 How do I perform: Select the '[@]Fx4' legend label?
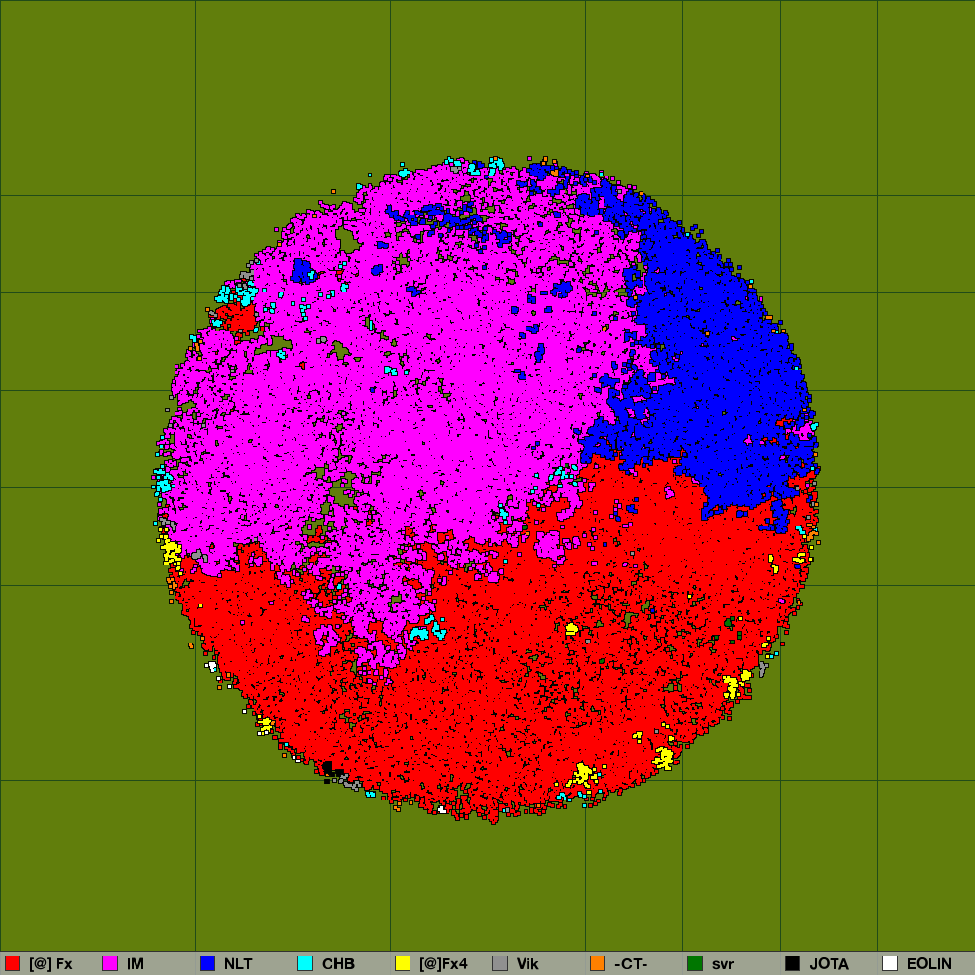point(444,964)
